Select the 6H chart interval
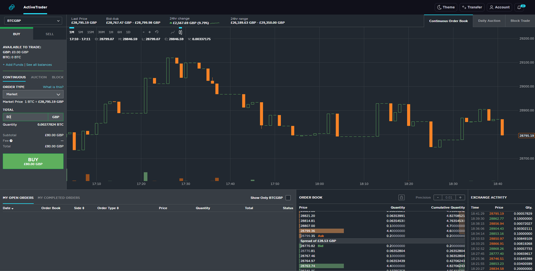Screen dimensions: 535x271 tap(120, 32)
